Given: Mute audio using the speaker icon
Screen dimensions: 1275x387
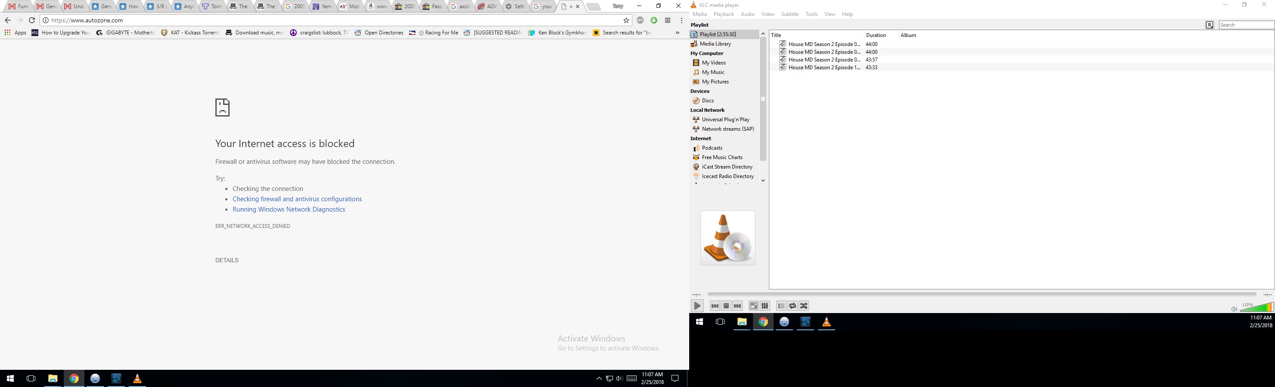Looking at the screenshot, I should [1233, 310].
